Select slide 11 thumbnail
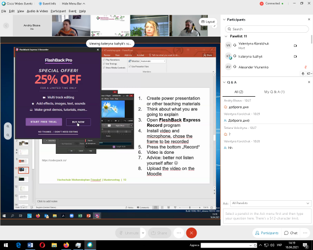 point(23,179)
